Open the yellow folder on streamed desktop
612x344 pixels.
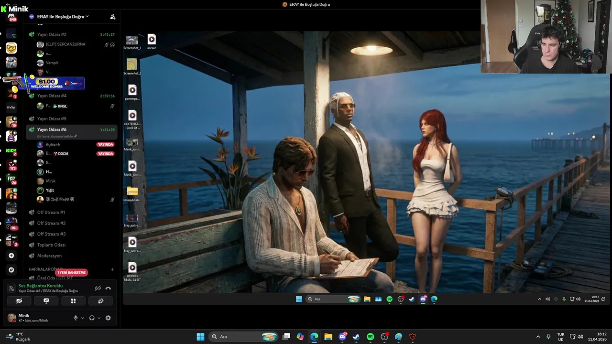pos(132,194)
